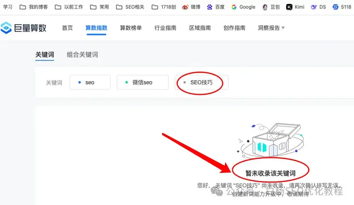Click the 巨量算数 logo icon
Screen dimensions: 354x205
pyautogui.click(x=6, y=28)
